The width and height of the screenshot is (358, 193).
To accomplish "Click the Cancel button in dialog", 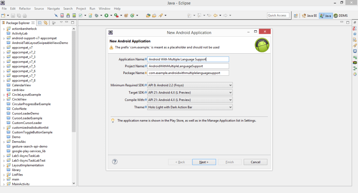I will (255, 162).
